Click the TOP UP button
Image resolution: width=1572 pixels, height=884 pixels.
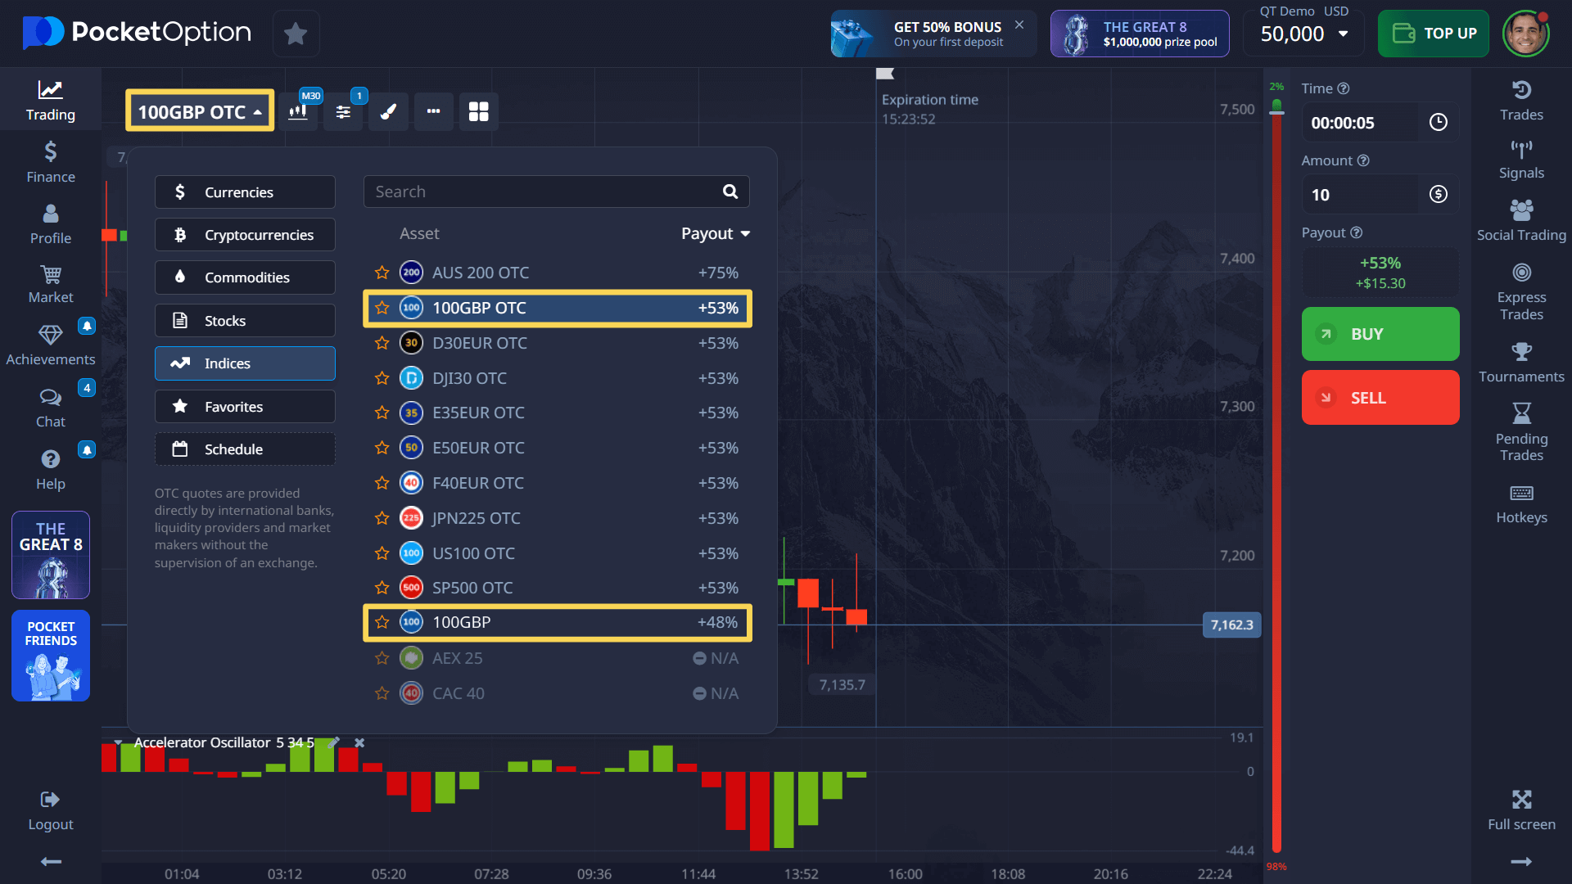click(x=1433, y=34)
